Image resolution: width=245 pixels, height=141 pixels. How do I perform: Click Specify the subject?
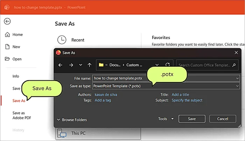(187, 100)
